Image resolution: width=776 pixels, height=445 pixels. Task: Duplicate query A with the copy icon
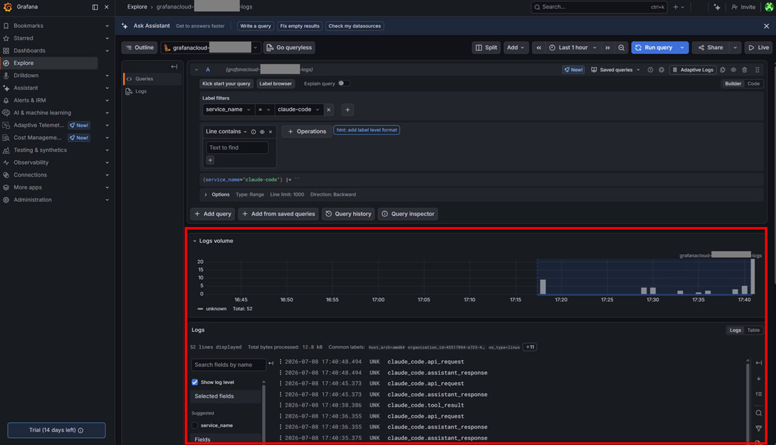tap(723, 70)
